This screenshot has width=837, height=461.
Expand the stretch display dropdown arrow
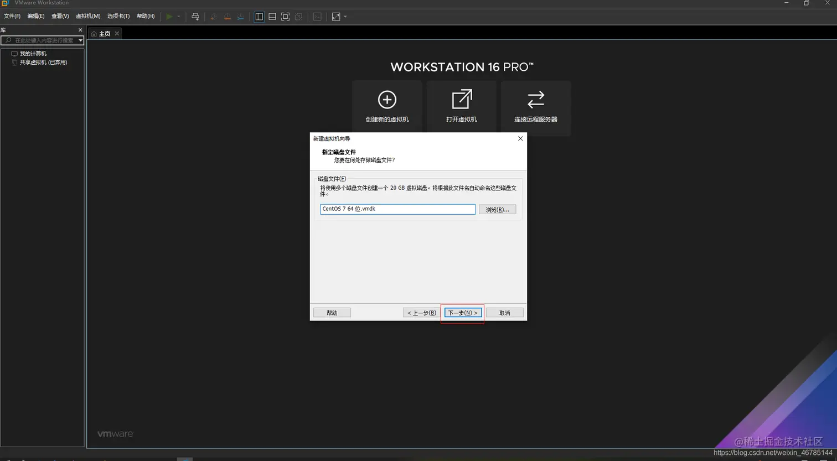[345, 17]
